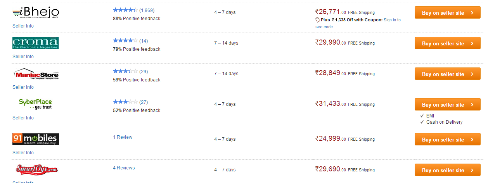Open the iBhejo seller logo

point(36,14)
